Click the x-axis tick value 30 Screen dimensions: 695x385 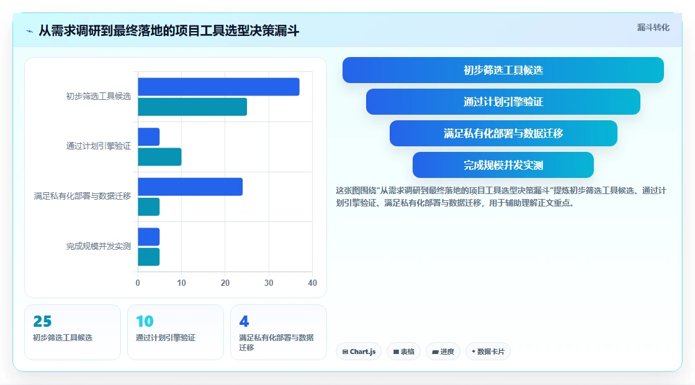point(269,283)
